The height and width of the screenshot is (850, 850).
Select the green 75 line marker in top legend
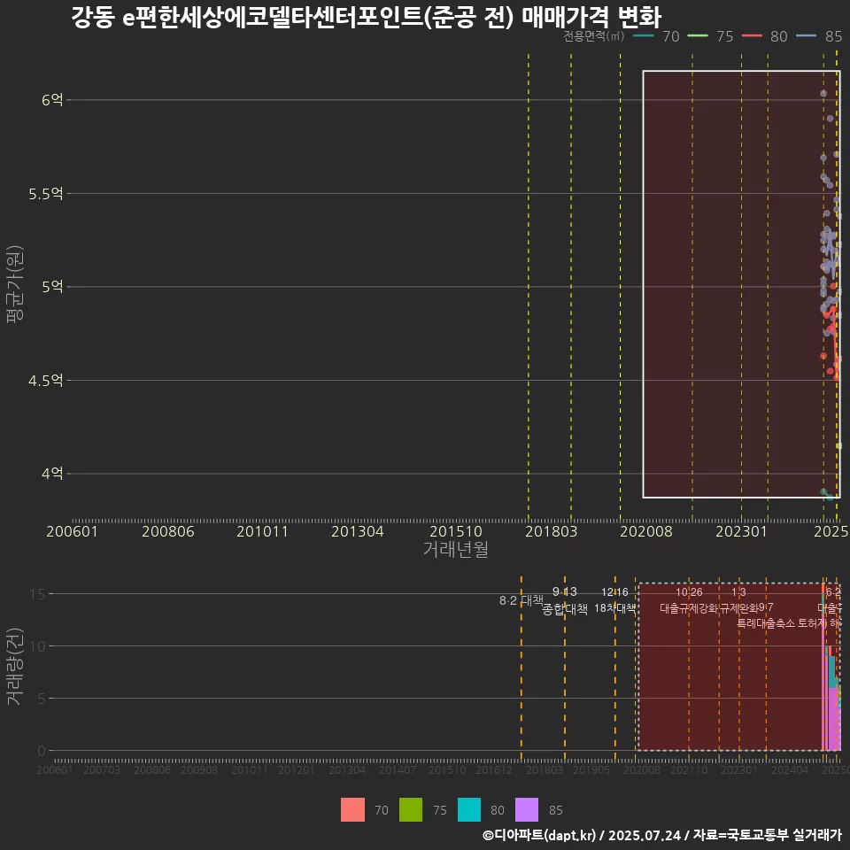click(x=698, y=36)
